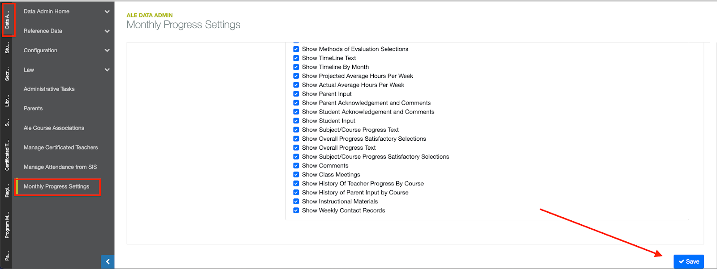Open the Parents menu item
The width and height of the screenshot is (717, 269).
pyautogui.click(x=33, y=109)
